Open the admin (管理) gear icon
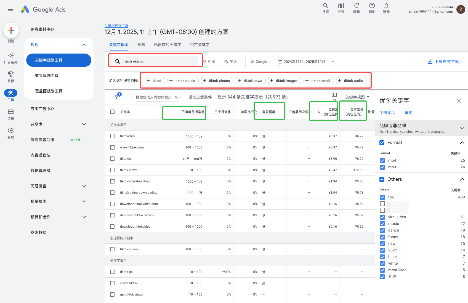The height and width of the screenshot is (303, 468). pyautogui.click(x=11, y=131)
